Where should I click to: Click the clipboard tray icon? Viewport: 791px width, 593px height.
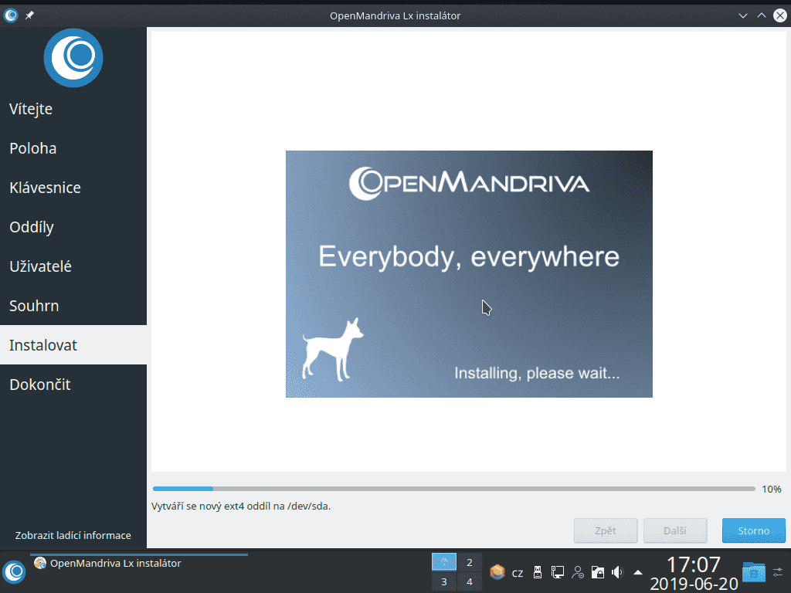tap(598, 572)
